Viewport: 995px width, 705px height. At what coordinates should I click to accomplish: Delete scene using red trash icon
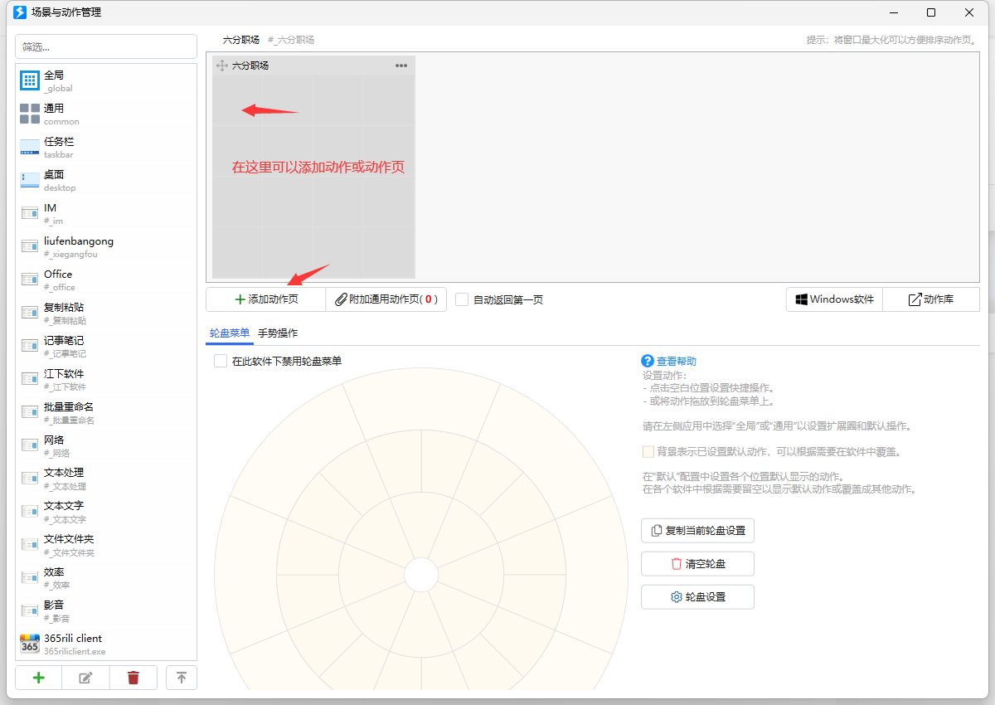point(133,678)
